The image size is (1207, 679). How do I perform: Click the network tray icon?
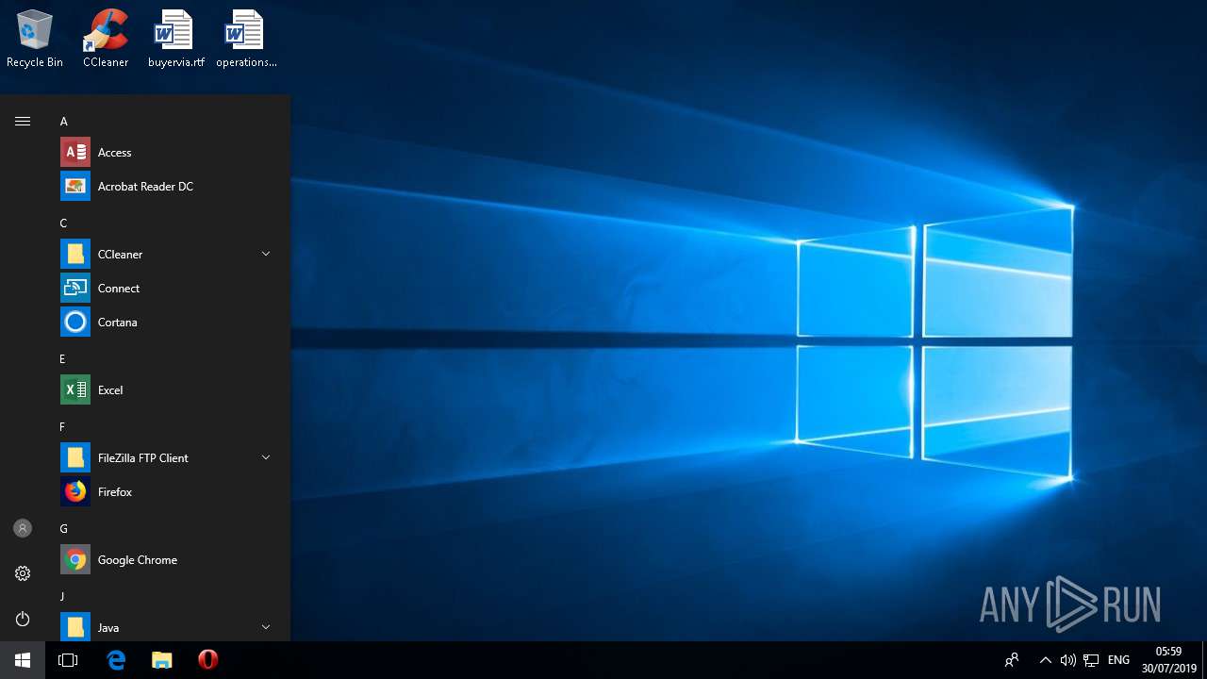coord(1091,660)
